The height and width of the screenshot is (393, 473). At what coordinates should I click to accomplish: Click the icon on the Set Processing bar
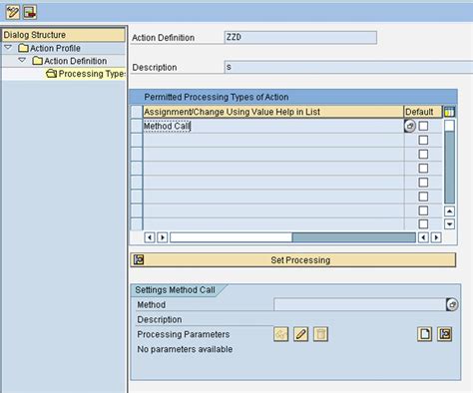[139, 259]
